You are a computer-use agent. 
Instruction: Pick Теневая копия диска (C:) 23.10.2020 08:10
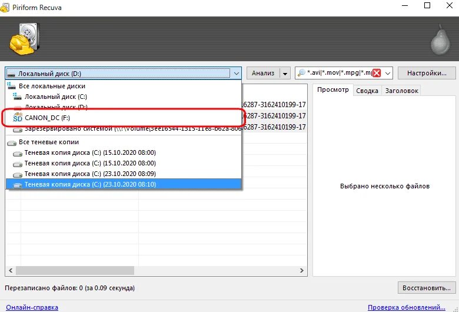pos(123,184)
